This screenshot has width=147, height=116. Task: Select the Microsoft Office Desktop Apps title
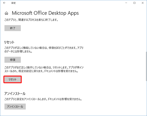(x=45, y=13)
